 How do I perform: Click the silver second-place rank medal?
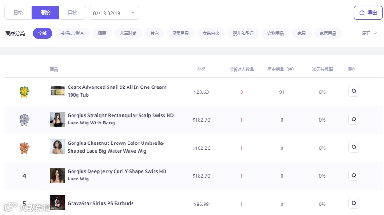(24, 120)
